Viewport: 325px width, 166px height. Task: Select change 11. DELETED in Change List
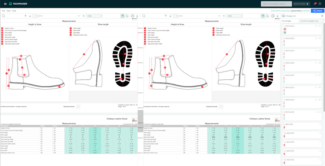tap(302, 144)
